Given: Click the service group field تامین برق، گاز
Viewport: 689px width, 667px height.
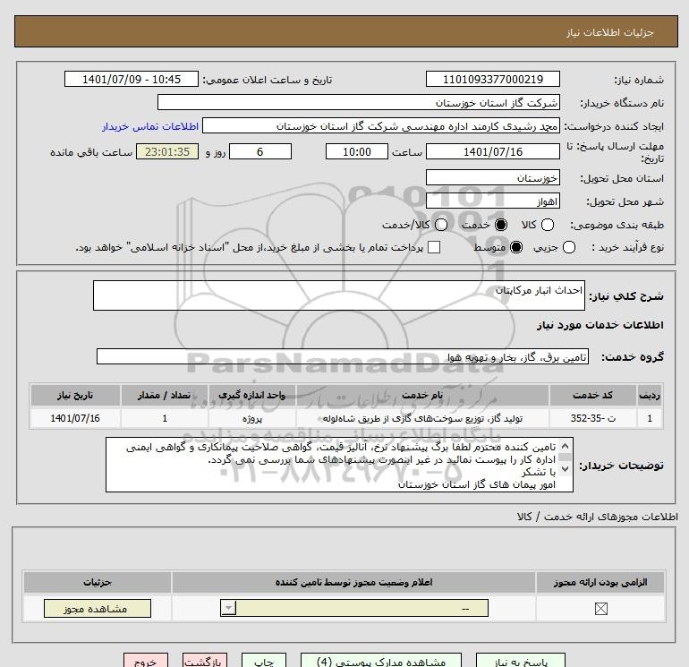Looking at the screenshot, I should pyautogui.click(x=343, y=356).
